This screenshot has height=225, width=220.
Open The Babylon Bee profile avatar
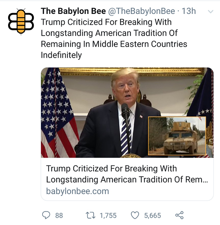coord(21,21)
